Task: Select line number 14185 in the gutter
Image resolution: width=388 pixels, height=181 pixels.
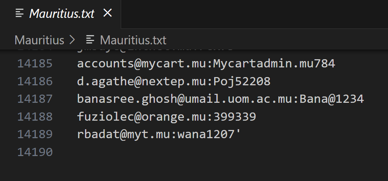Action: coord(35,64)
